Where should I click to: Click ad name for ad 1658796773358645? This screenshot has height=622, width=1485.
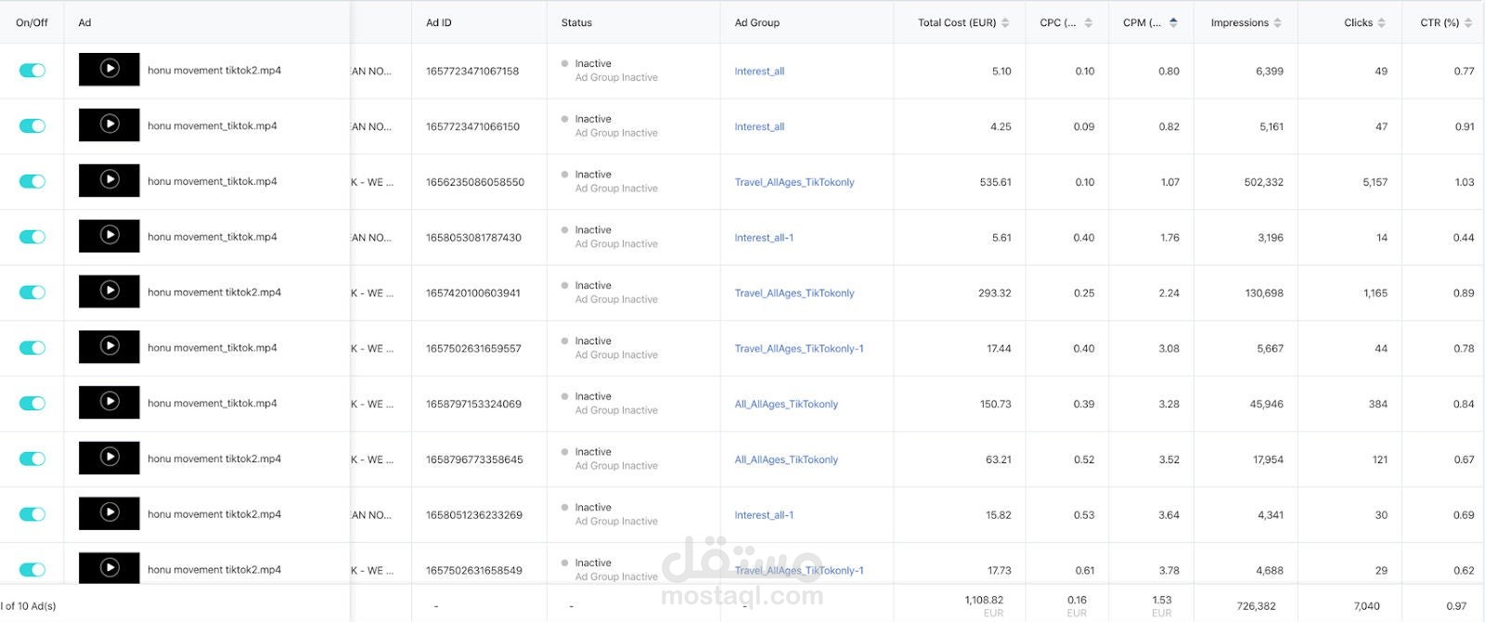coord(214,459)
